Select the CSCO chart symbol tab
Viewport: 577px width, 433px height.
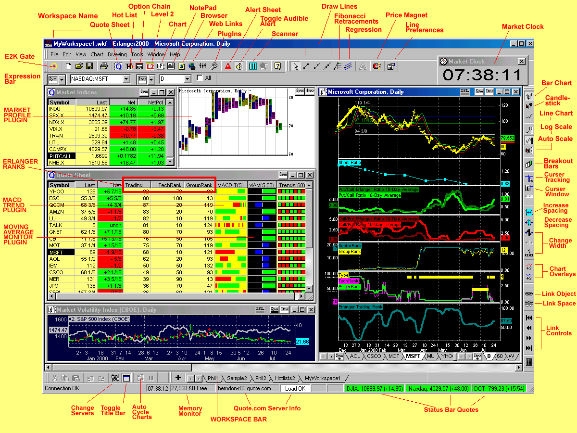click(374, 356)
